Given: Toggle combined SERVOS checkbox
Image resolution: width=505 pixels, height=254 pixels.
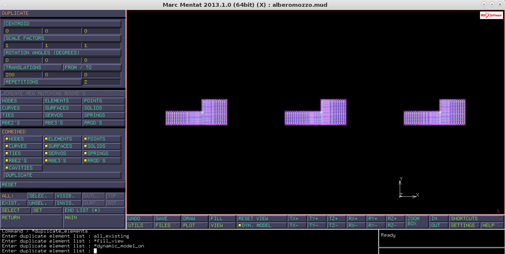Looking at the screenshot, I should tap(62, 153).
